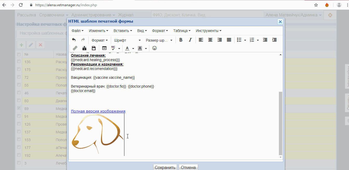Select the text color swatch button

(127, 48)
